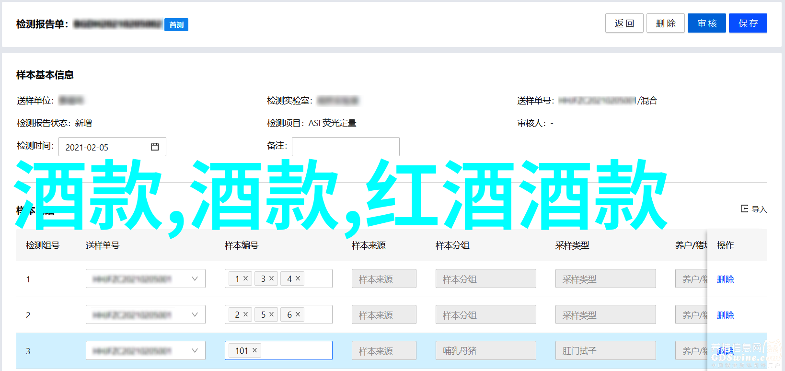
Task: Click 样本分组 field in row 1
Action: 486,278
